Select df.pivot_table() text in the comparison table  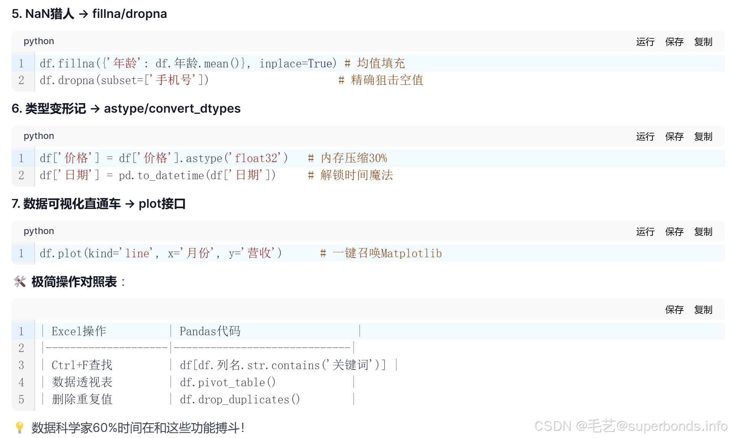click(228, 382)
